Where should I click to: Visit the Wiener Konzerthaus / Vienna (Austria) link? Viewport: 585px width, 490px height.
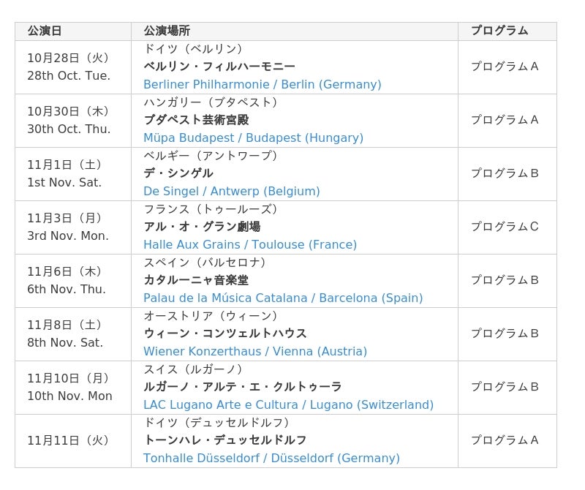click(x=255, y=351)
